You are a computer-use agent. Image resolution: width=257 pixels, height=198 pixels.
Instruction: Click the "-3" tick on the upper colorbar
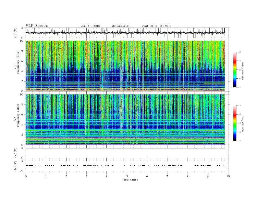click(239, 52)
